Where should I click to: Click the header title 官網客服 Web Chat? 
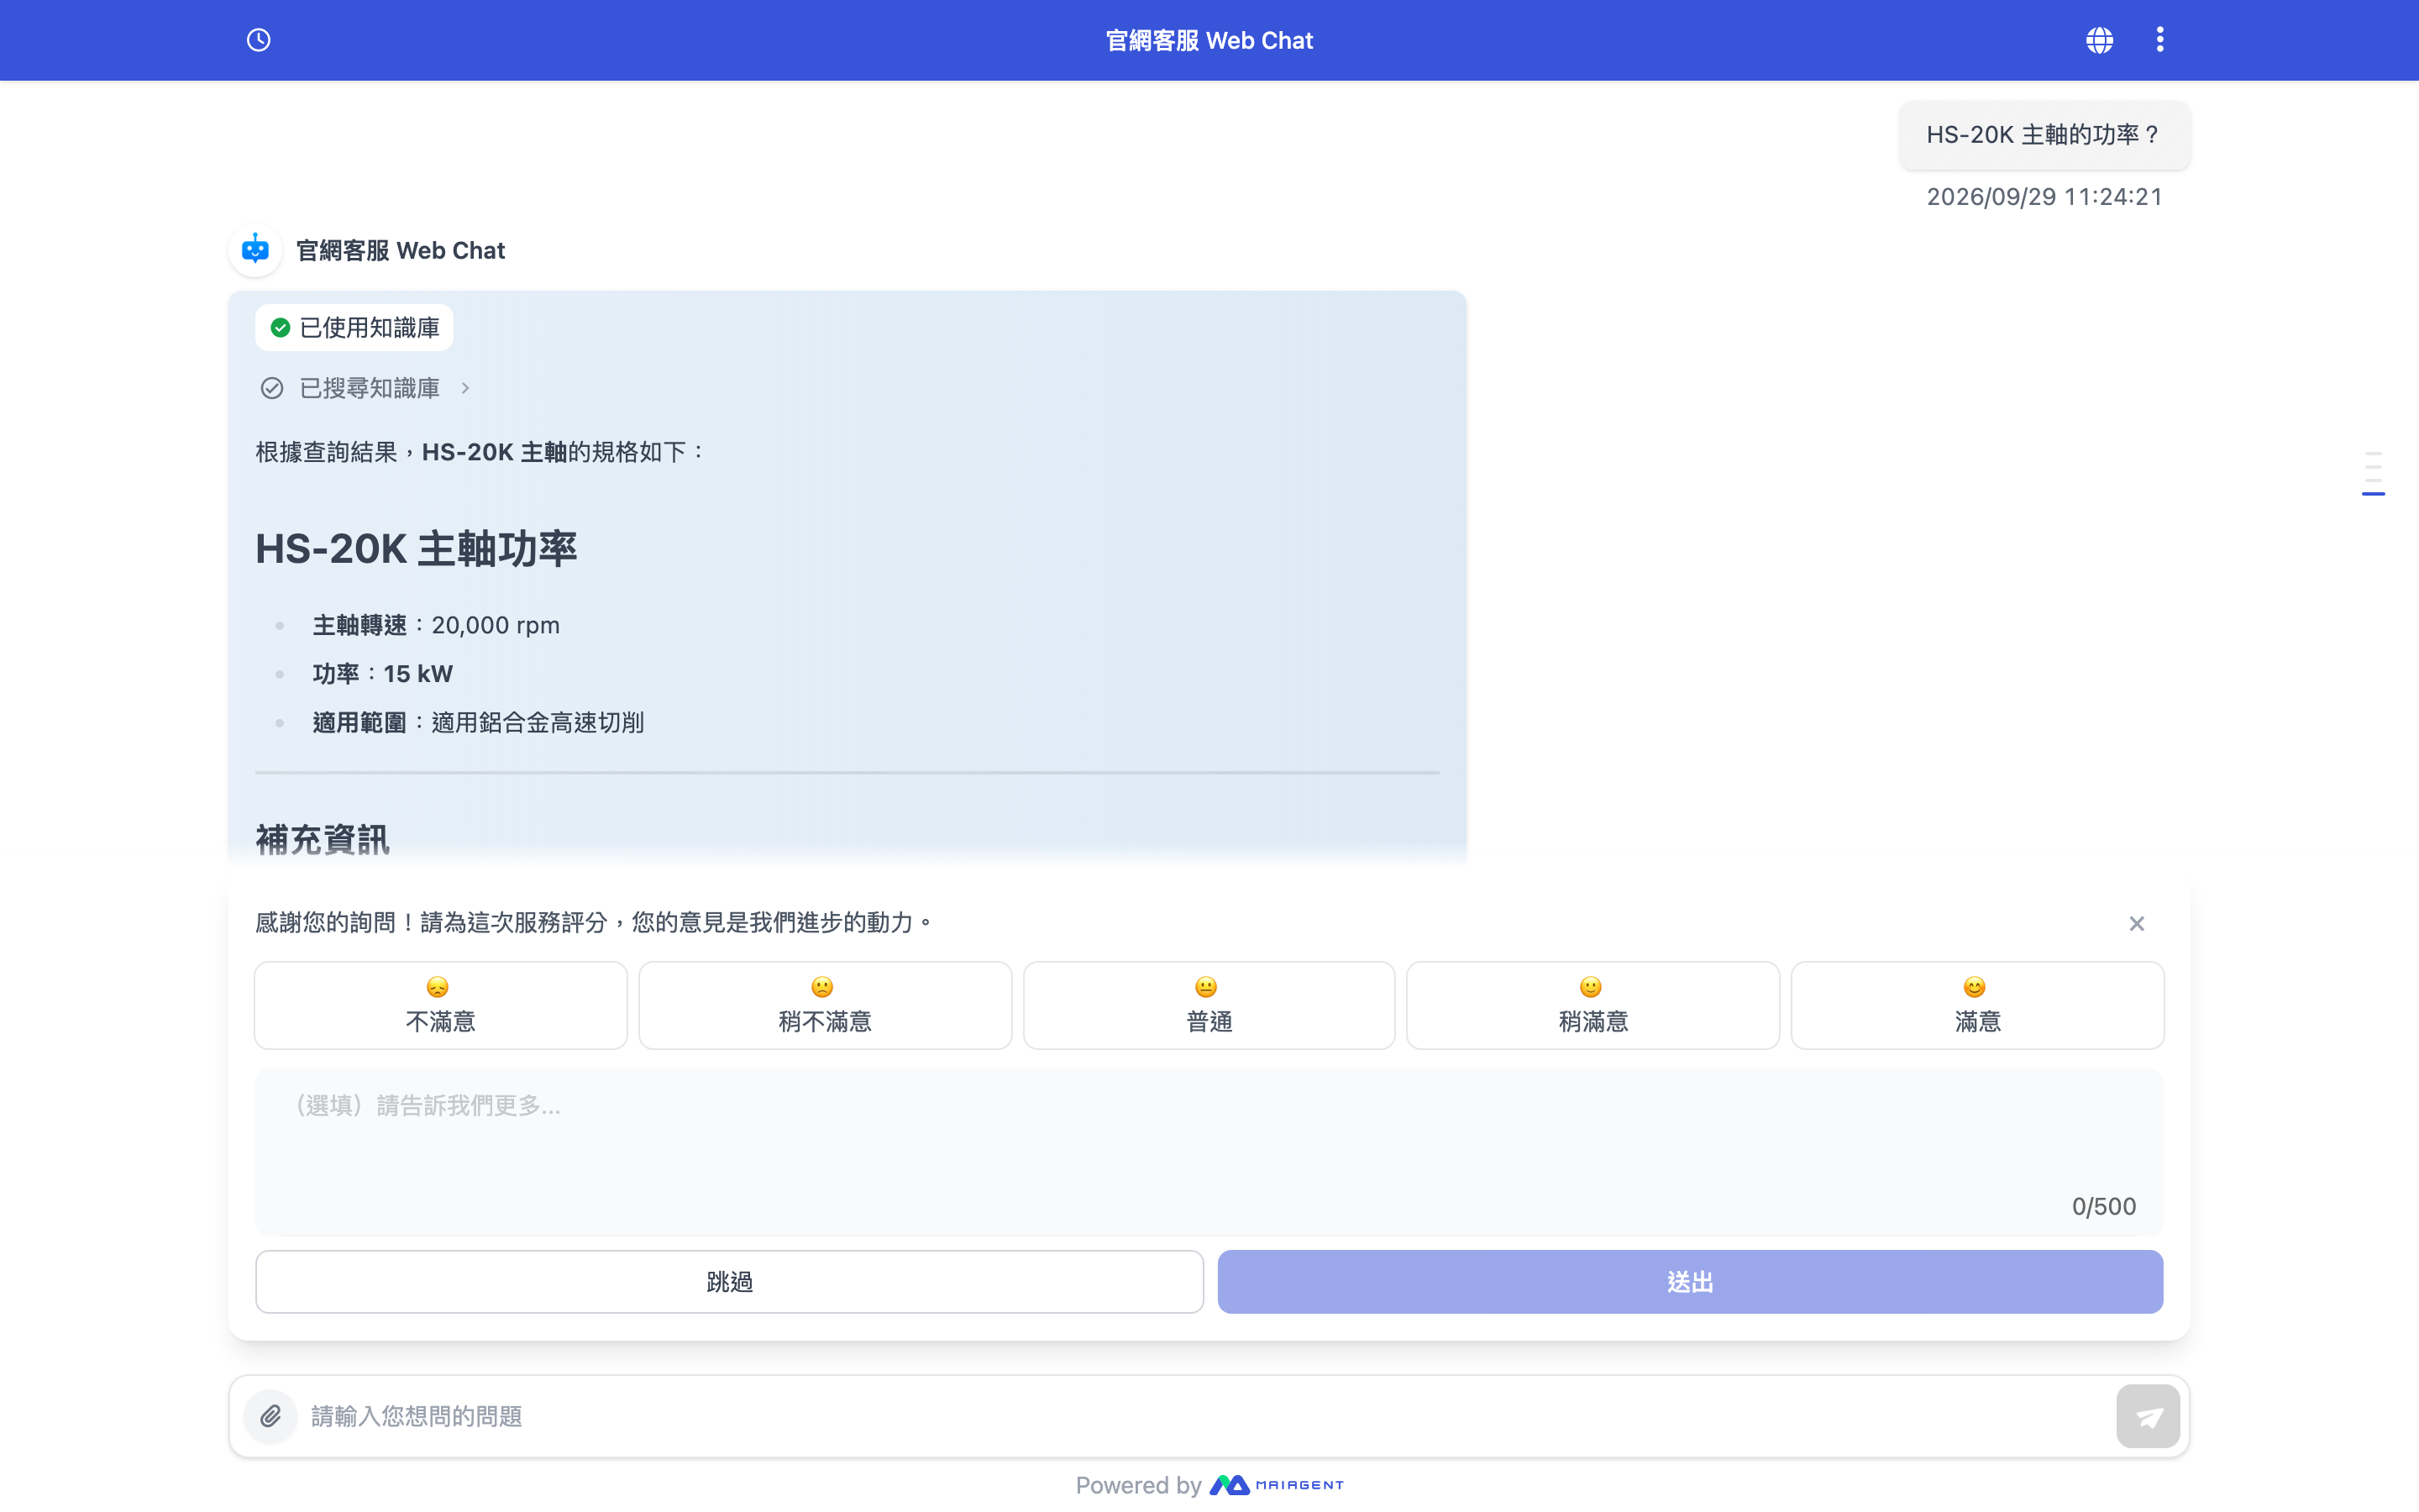[1209, 40]
